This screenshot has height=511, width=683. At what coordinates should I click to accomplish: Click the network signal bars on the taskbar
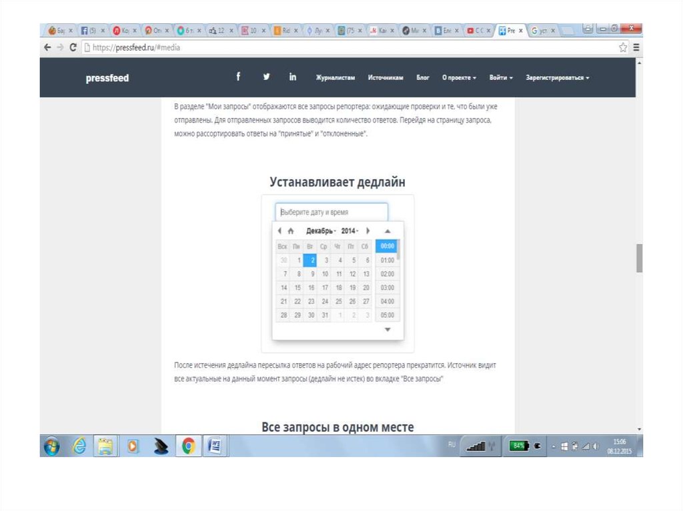(476, 446)
